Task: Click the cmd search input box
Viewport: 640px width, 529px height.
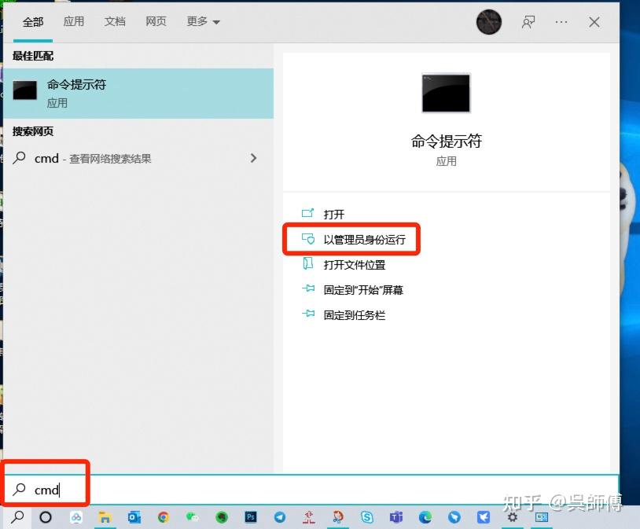Action: coord(47,488)
